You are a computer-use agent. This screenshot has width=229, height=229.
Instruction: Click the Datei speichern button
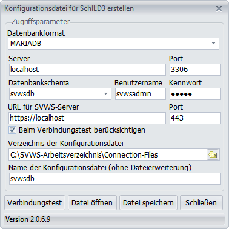click(x=148, y=203)
